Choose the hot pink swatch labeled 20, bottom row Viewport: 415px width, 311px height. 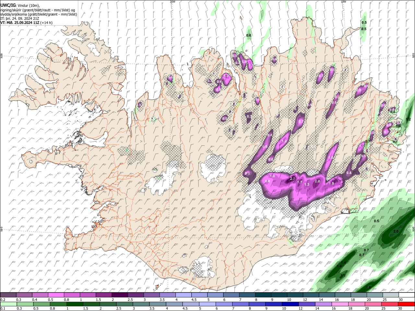click(373, 304)
